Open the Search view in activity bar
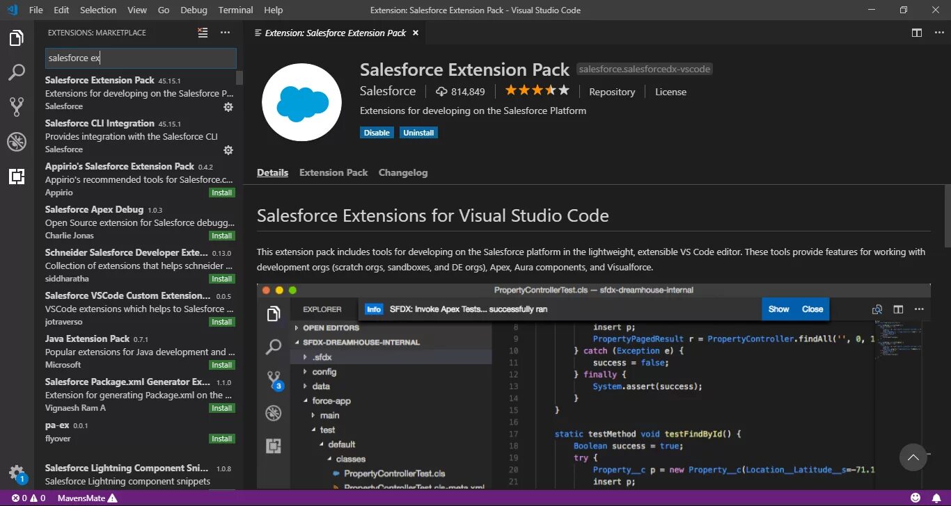 point(17,72)
